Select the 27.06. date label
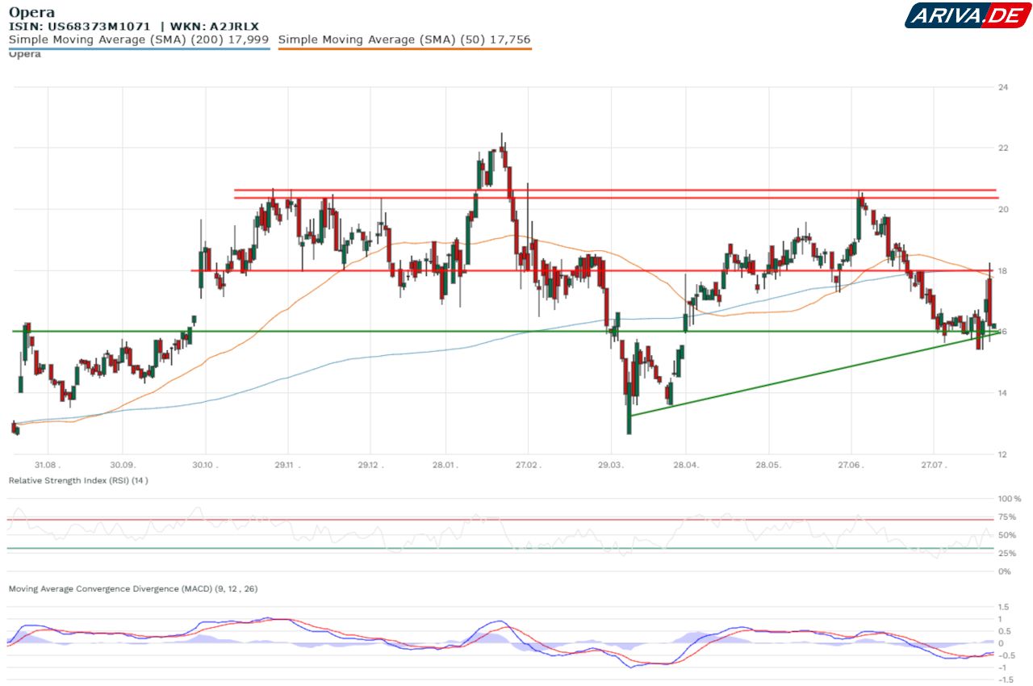1033x686 pixels. [x=851, y=466]
